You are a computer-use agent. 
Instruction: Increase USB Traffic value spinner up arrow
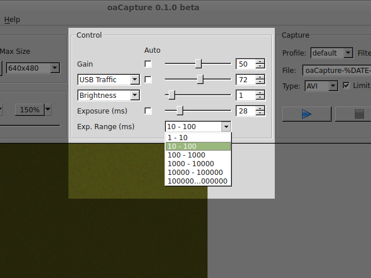coord(260,77)
